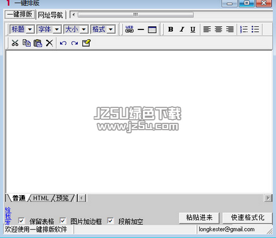This screenshot has width=276, height=238.
Task: Click the longkester@gmail.com status text
Action: pos(227,229)
